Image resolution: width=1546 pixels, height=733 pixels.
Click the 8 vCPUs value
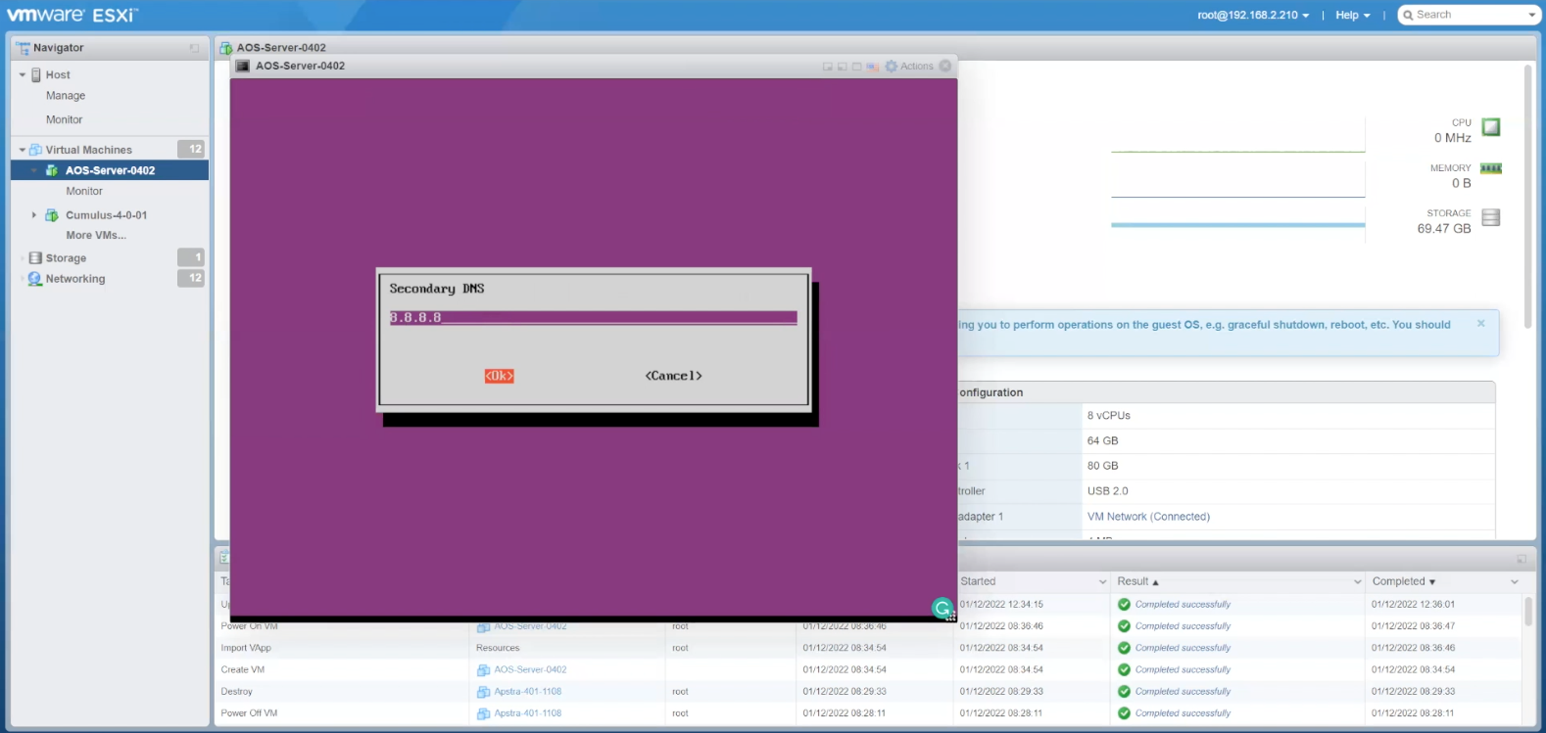tap(1109, 416)
